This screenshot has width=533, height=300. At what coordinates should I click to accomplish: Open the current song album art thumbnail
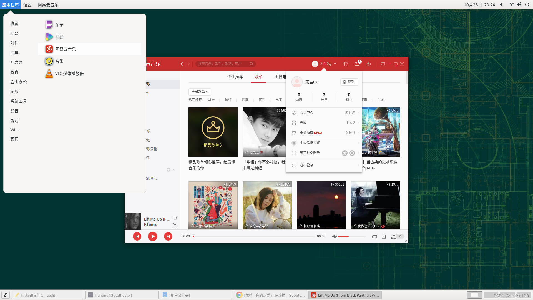coord(133,221)
